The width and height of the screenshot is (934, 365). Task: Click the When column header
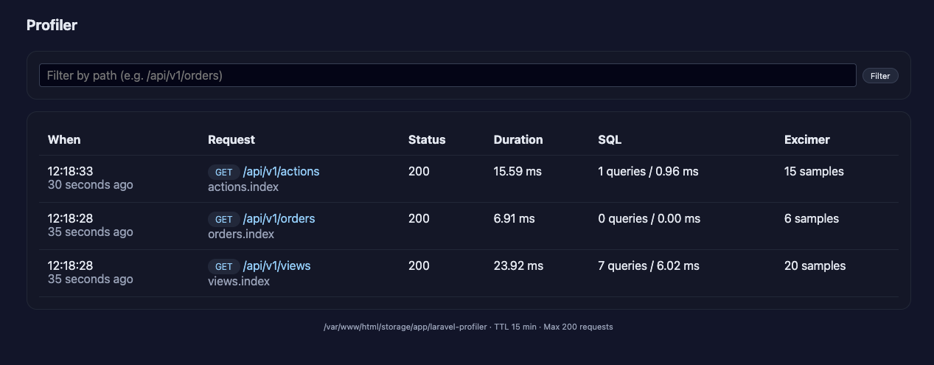[x=64, y=139]
